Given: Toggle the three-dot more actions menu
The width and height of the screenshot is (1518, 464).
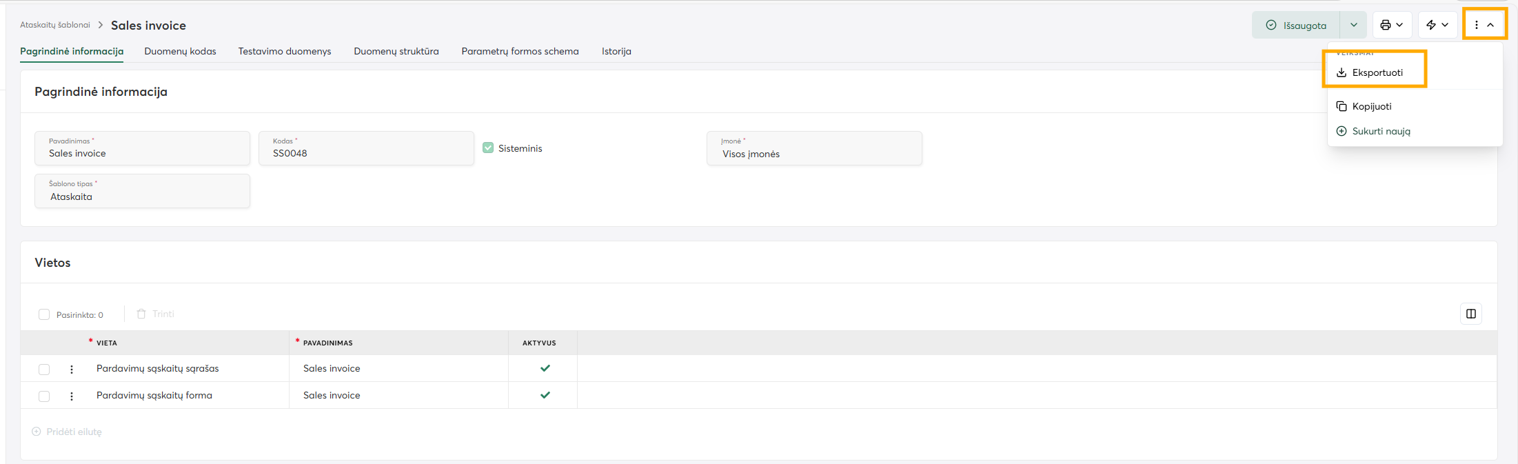Looking at the screenshot, I should pos(1484,25).
